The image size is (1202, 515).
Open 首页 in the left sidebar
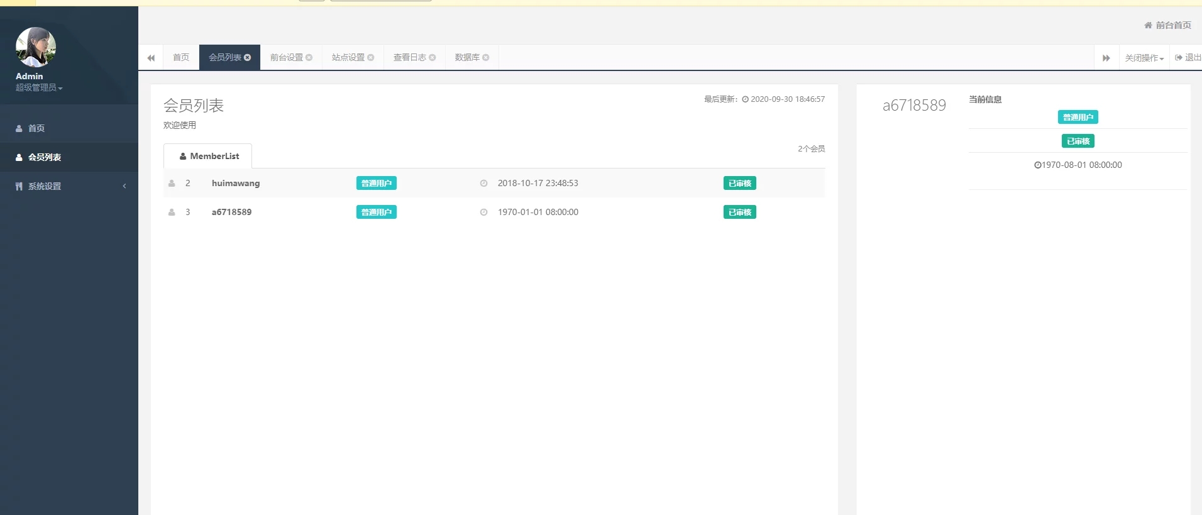[36, 128]
